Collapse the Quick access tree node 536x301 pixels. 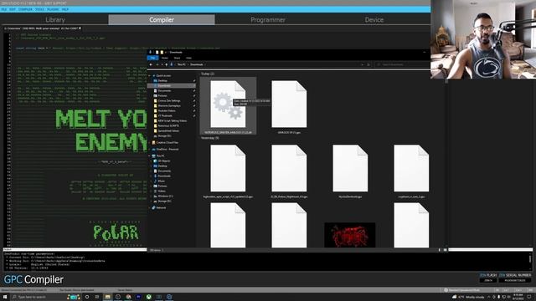click(x=150, y=76)
